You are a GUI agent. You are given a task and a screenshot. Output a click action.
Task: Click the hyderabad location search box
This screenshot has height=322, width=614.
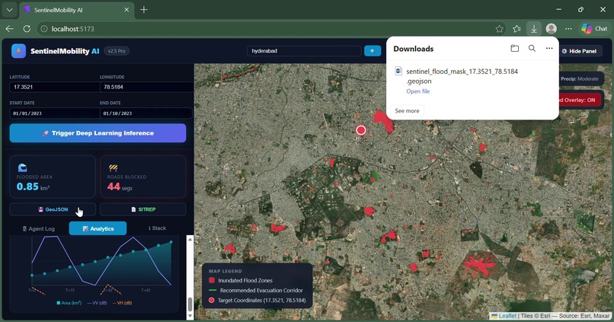click(304, 51)
